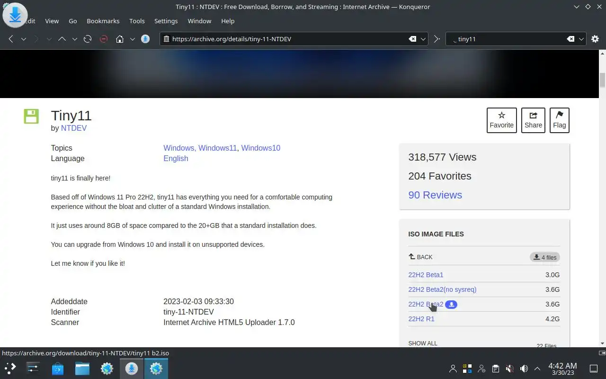The height and width of the screenshot is (379, 606).
Task: Open the Bookmarks menu
Action: (103, 21)
